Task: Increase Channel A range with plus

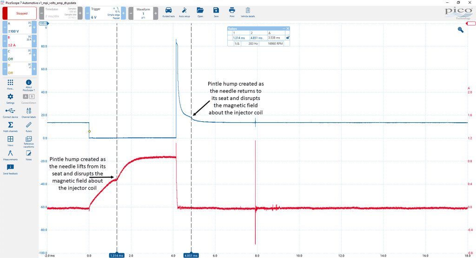Action: 34,27
